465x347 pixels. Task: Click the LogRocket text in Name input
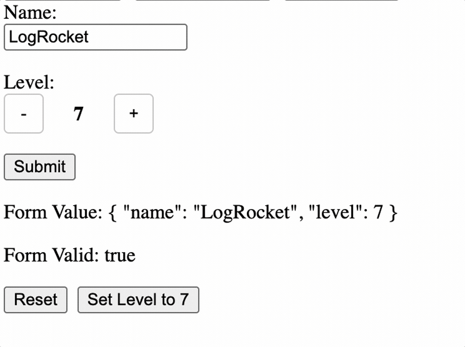coord(49,37)
